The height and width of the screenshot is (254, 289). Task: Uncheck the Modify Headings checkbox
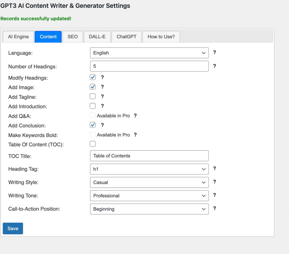[93, 77]
